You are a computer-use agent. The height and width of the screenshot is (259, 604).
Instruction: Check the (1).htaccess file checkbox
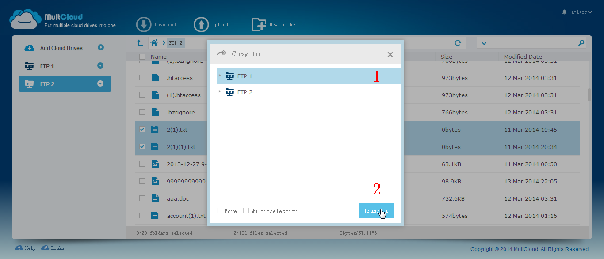(x=142, y=95)
